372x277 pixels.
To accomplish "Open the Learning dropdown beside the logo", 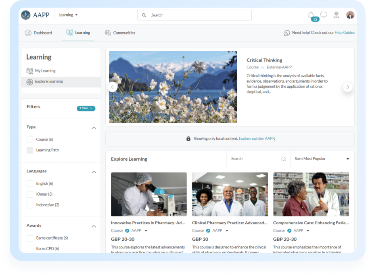I will [x=68, y=15].
